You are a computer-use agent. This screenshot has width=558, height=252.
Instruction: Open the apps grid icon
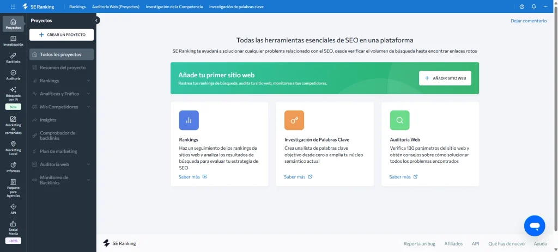click(13, 7)
